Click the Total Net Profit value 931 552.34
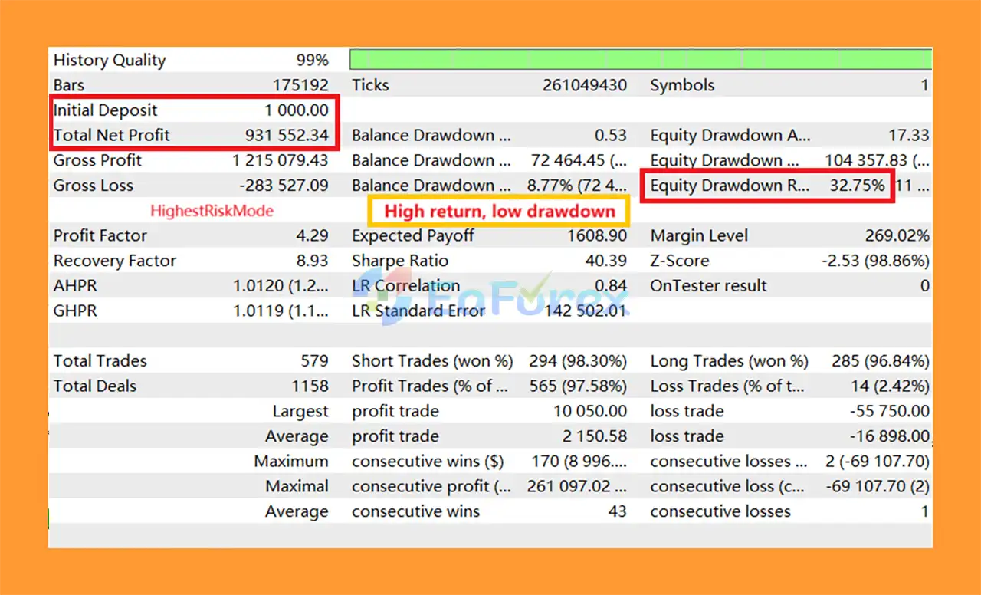 (287, 136)
